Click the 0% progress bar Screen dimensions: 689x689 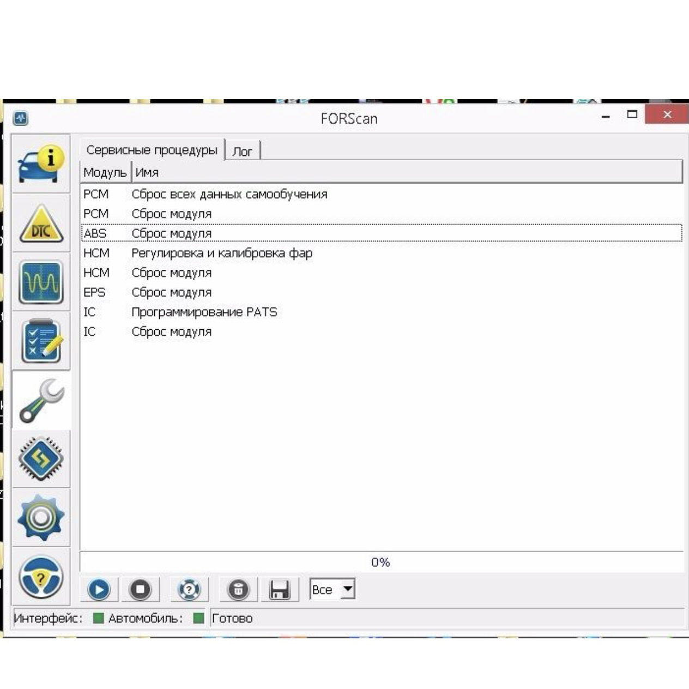point(381,562)
